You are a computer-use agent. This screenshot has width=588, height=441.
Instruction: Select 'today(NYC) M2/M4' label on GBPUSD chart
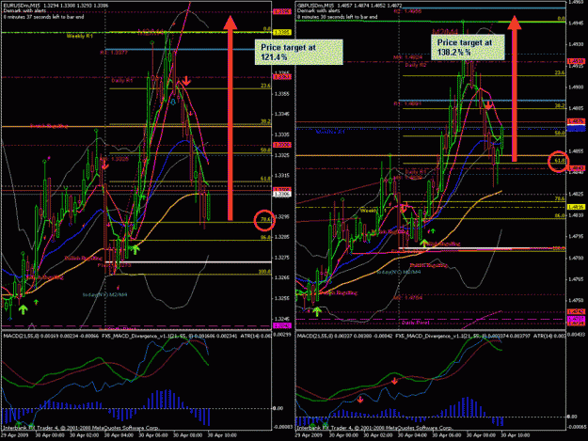(399, 273)
